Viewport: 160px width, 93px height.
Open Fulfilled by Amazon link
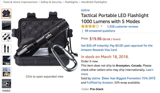[100, 82]
